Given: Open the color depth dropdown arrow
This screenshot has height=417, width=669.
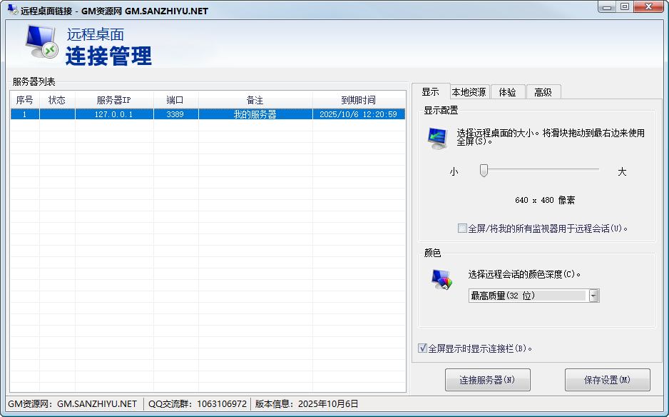Looking at the screenshot, I should point(593,296).
